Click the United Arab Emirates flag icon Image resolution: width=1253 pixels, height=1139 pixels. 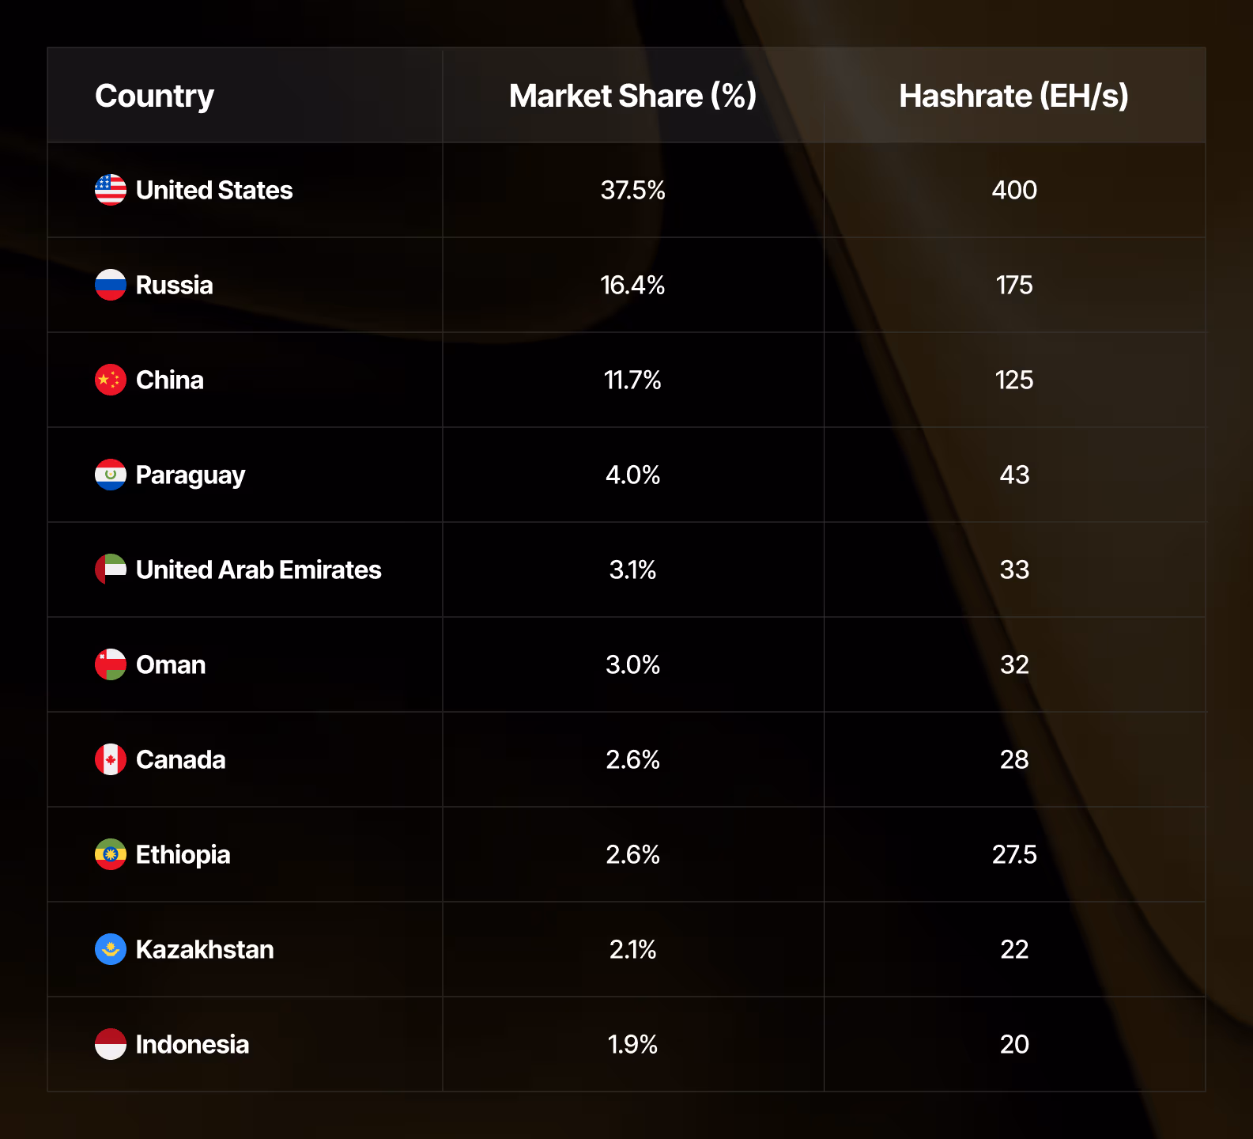[111, 569]
